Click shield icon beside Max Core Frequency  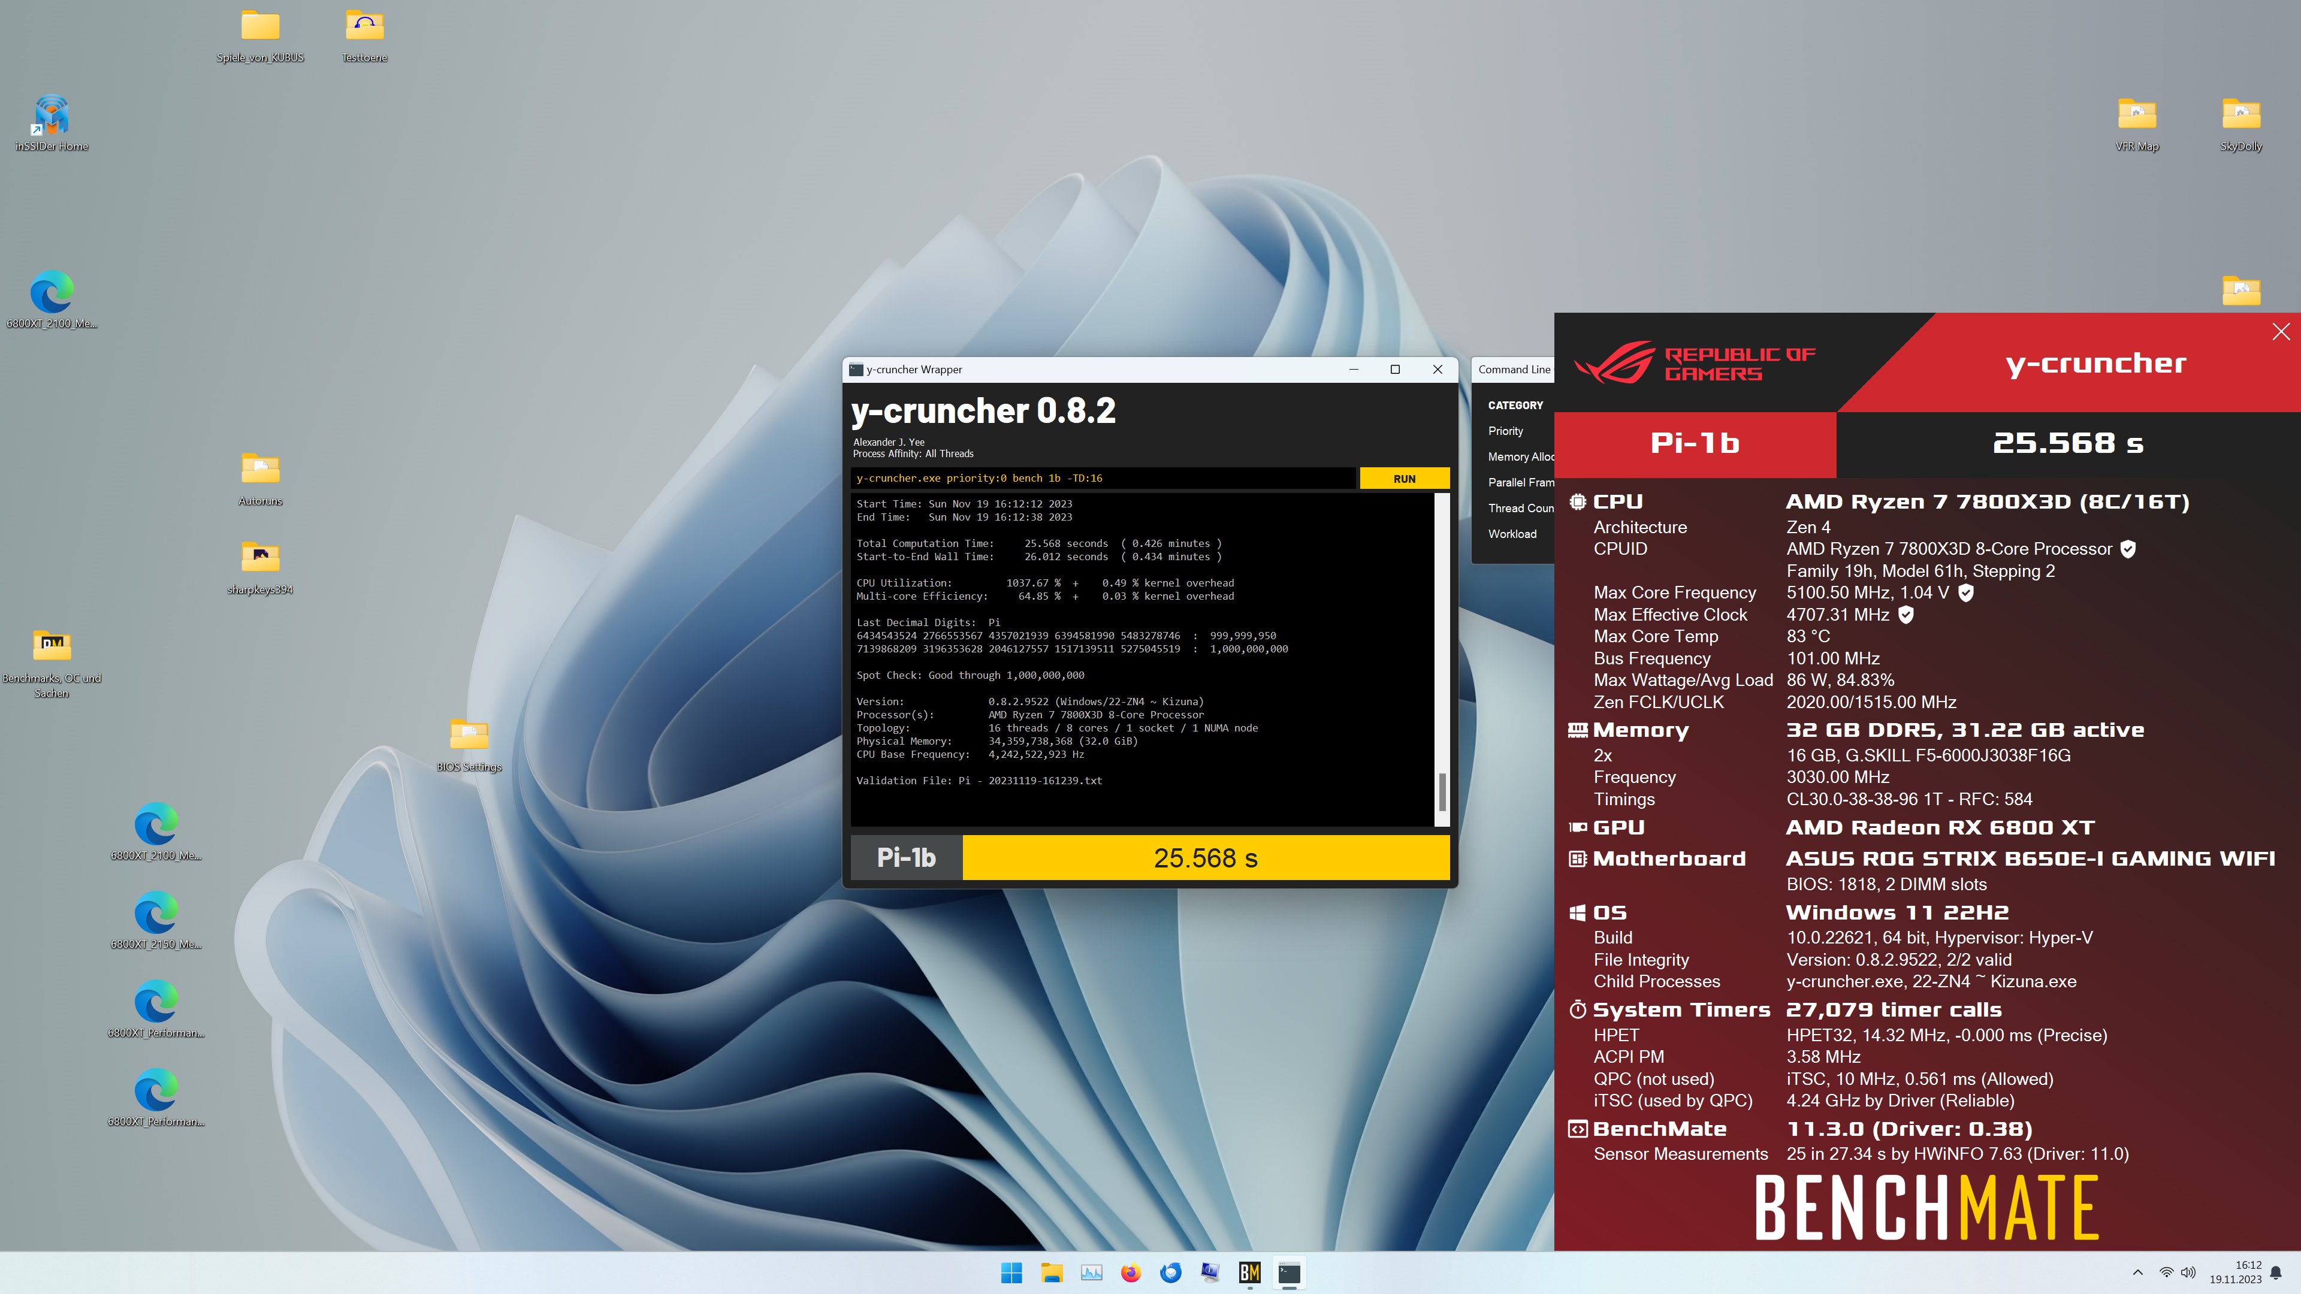(x=1965, y=593)
